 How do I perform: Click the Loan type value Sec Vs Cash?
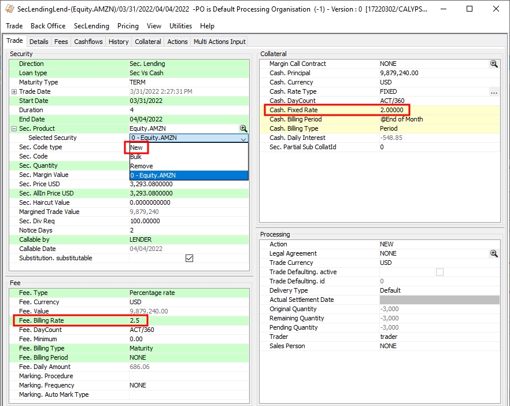(146, 73)
